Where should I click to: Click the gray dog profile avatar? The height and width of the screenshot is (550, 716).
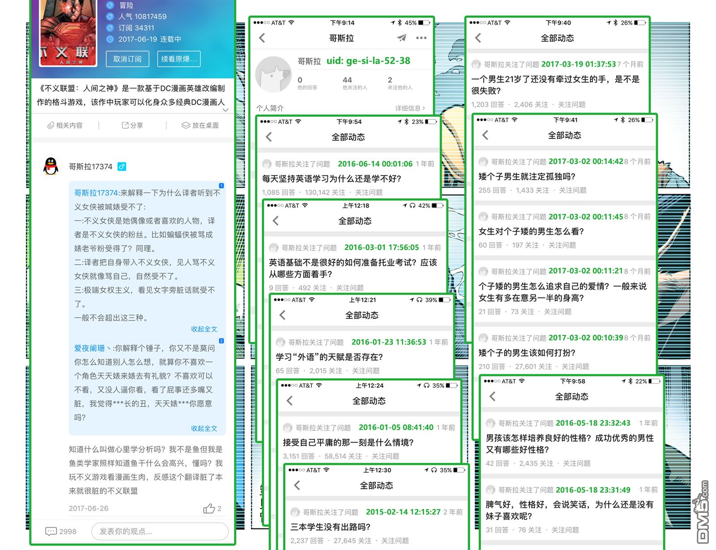[x=273, y=74]
